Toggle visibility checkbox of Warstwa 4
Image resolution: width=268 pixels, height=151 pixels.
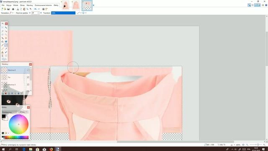pyautogui.click(x=28, y=70)
